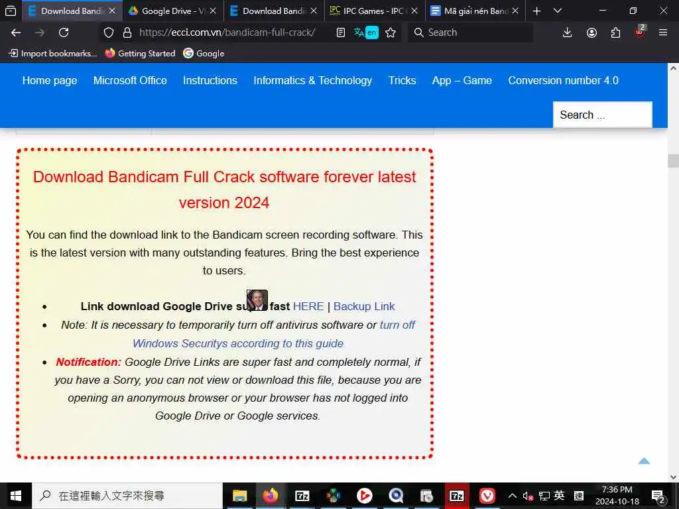The height and width of the screenshot is (509, 679).
Task: Open a new browser tab
Action: (536, 11)
